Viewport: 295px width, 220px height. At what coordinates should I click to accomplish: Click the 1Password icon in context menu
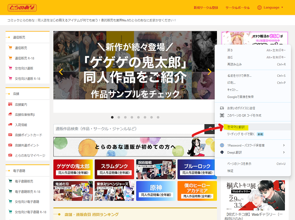pyautogui.click(x=222, y=145)
